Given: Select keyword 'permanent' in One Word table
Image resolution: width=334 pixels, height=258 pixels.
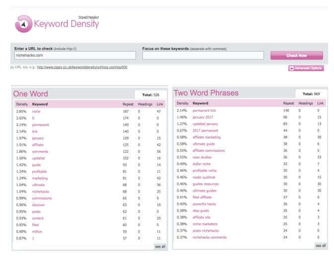Looking at the screenshot, I should click(41, 125).
